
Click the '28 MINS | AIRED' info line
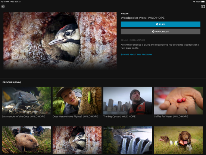coord(133,40)
